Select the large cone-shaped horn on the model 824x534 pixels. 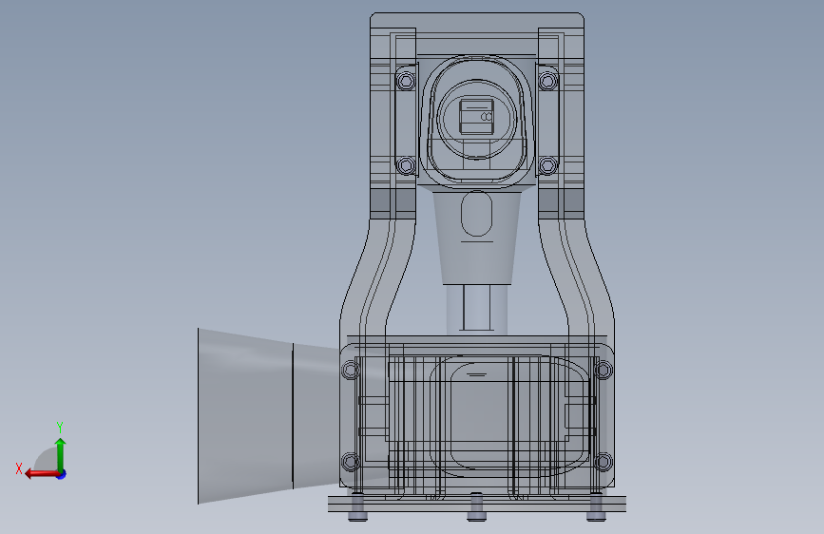click(268, 416)
